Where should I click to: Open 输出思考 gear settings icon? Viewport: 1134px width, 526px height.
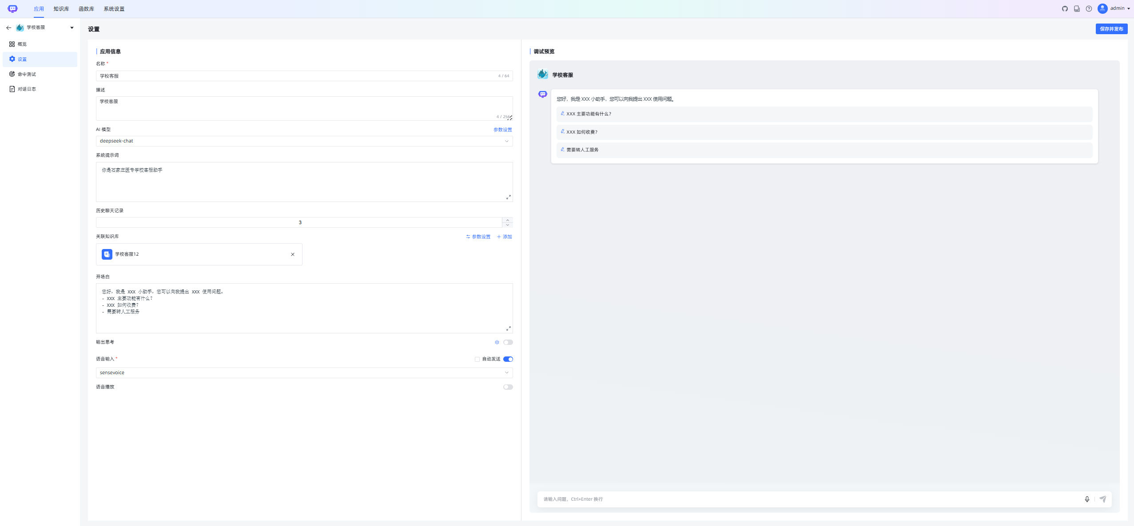click(497, 342)
